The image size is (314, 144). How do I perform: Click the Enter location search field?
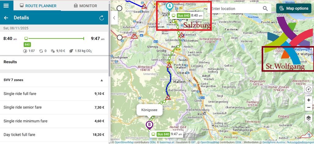click(x=236, y=9)
